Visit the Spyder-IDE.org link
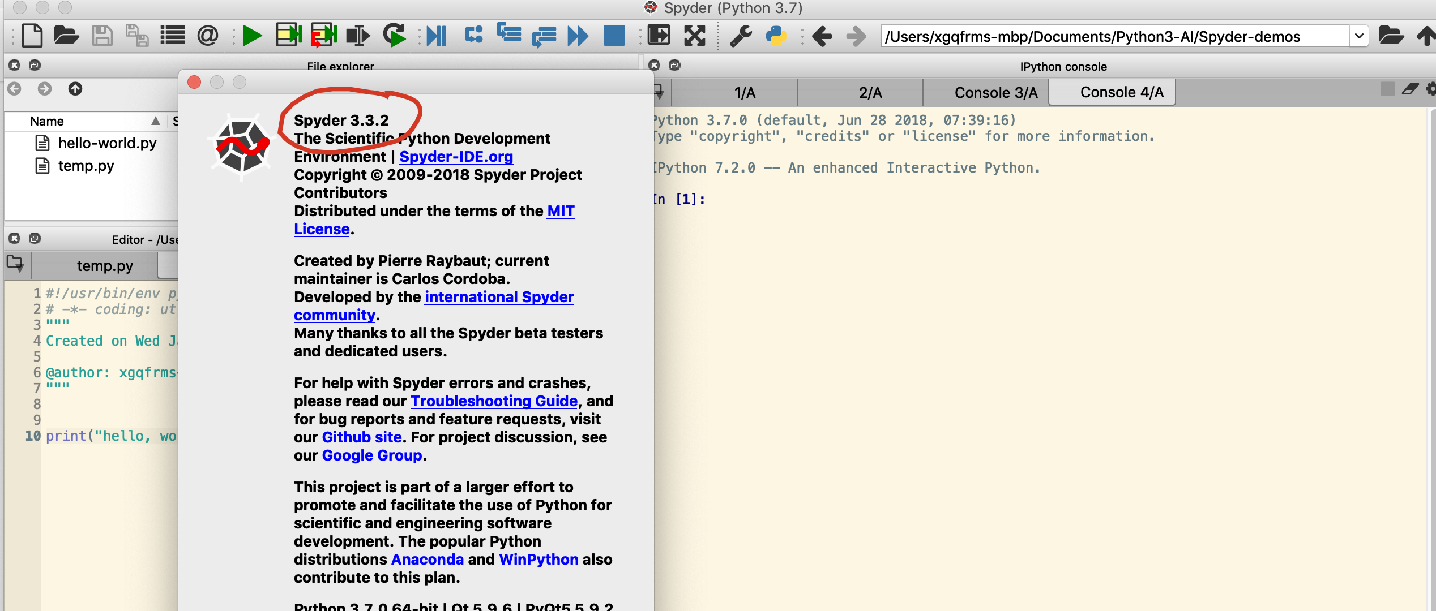This screenshot has width=1436, height=611. coord(455,157)
